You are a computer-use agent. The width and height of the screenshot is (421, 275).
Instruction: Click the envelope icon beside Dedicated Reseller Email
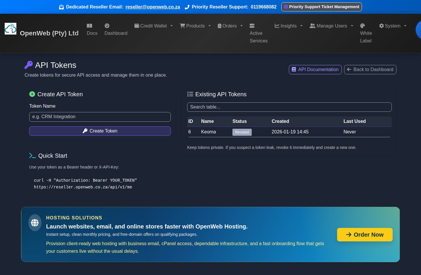(61, 7)
